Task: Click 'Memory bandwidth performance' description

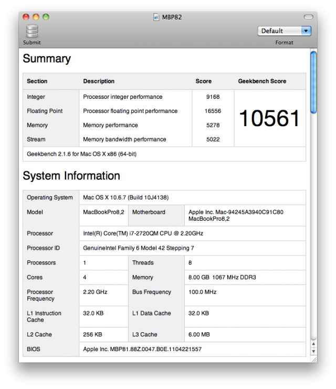Action: (124, 139)
